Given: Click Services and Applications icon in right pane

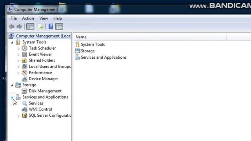Looking at the screenshot, I should click(78, 57).
